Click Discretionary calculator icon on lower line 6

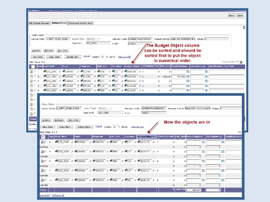coord(223,161)
